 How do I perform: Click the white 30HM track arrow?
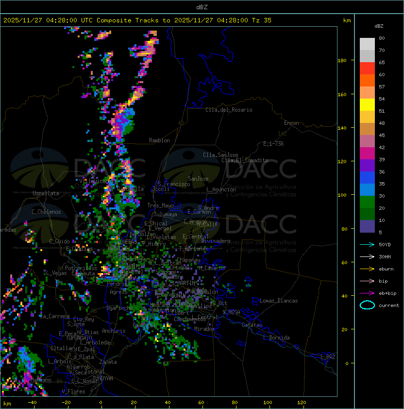tap(367, 256)
